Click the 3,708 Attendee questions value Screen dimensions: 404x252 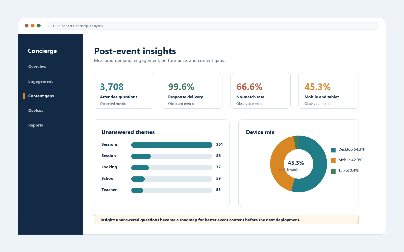[112, 87]
